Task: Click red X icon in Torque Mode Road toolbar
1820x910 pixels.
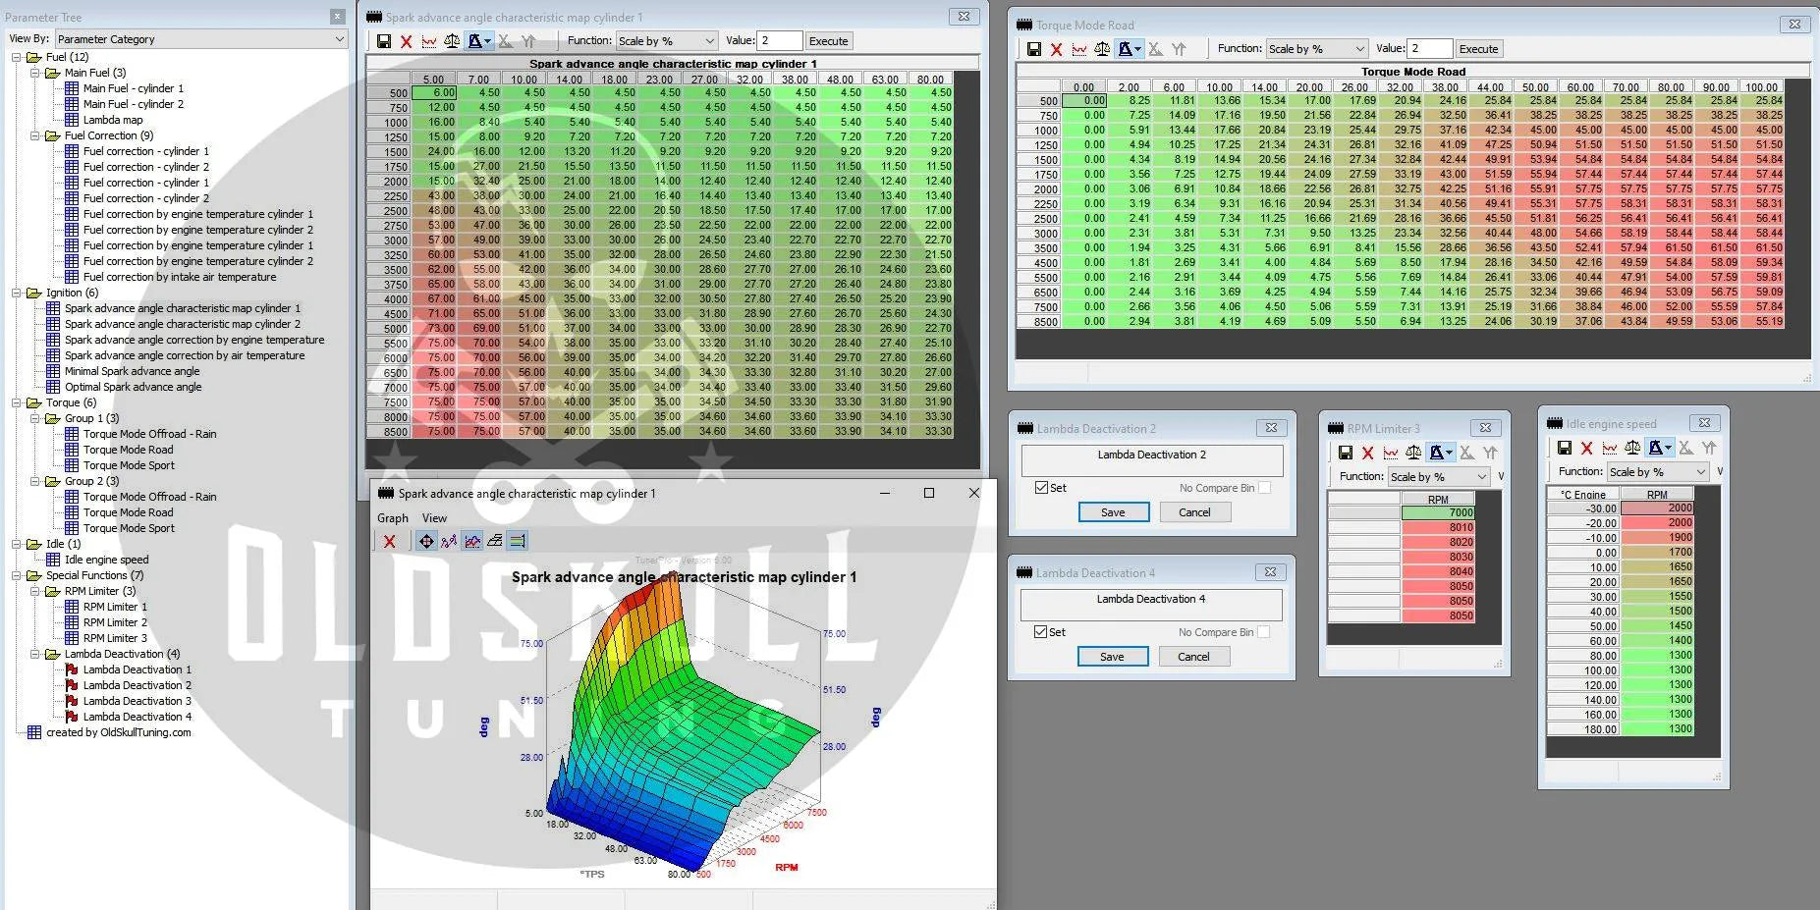Action: tap(1056, 49)
